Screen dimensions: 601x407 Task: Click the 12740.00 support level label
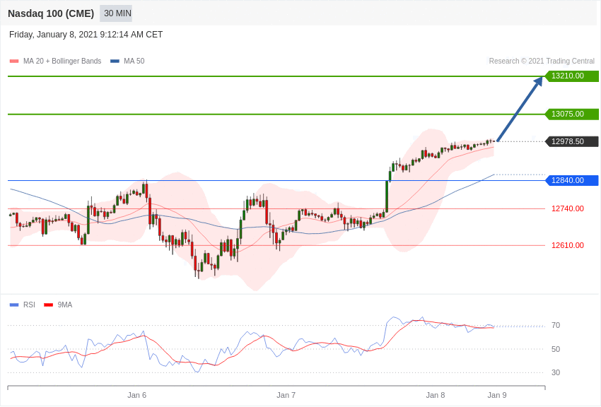[x=567, y=208]
